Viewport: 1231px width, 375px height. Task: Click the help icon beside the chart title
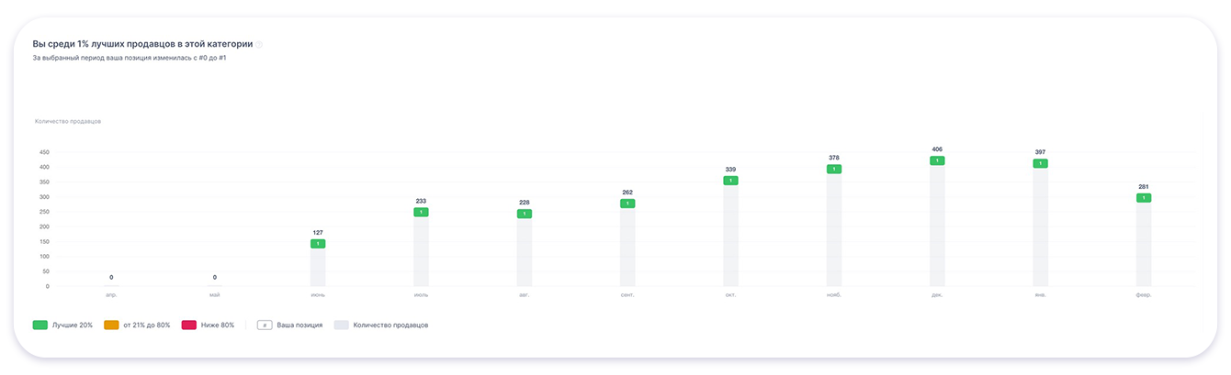[x=259, y=44]
